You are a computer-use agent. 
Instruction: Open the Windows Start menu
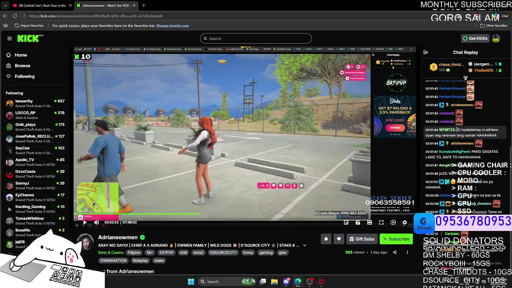click(191, 282)
